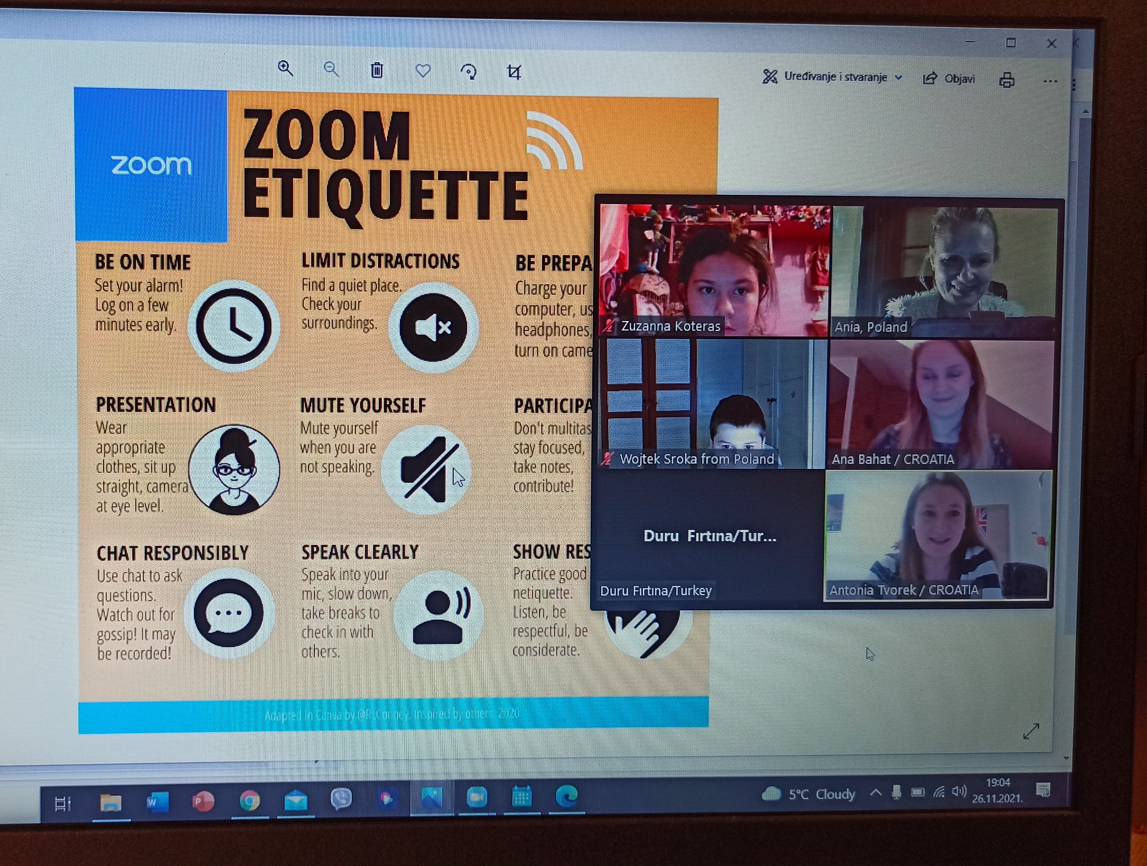Click muted mic icon beside Wojtek Sroka
Screen dimensions: 1147x866
pos(607,458)
